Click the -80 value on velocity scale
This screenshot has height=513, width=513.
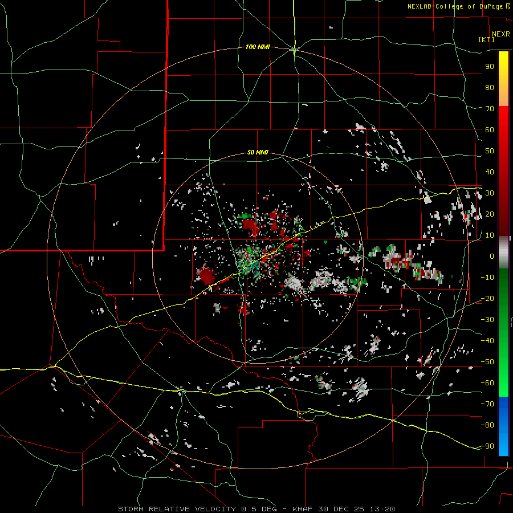(487, 425)
